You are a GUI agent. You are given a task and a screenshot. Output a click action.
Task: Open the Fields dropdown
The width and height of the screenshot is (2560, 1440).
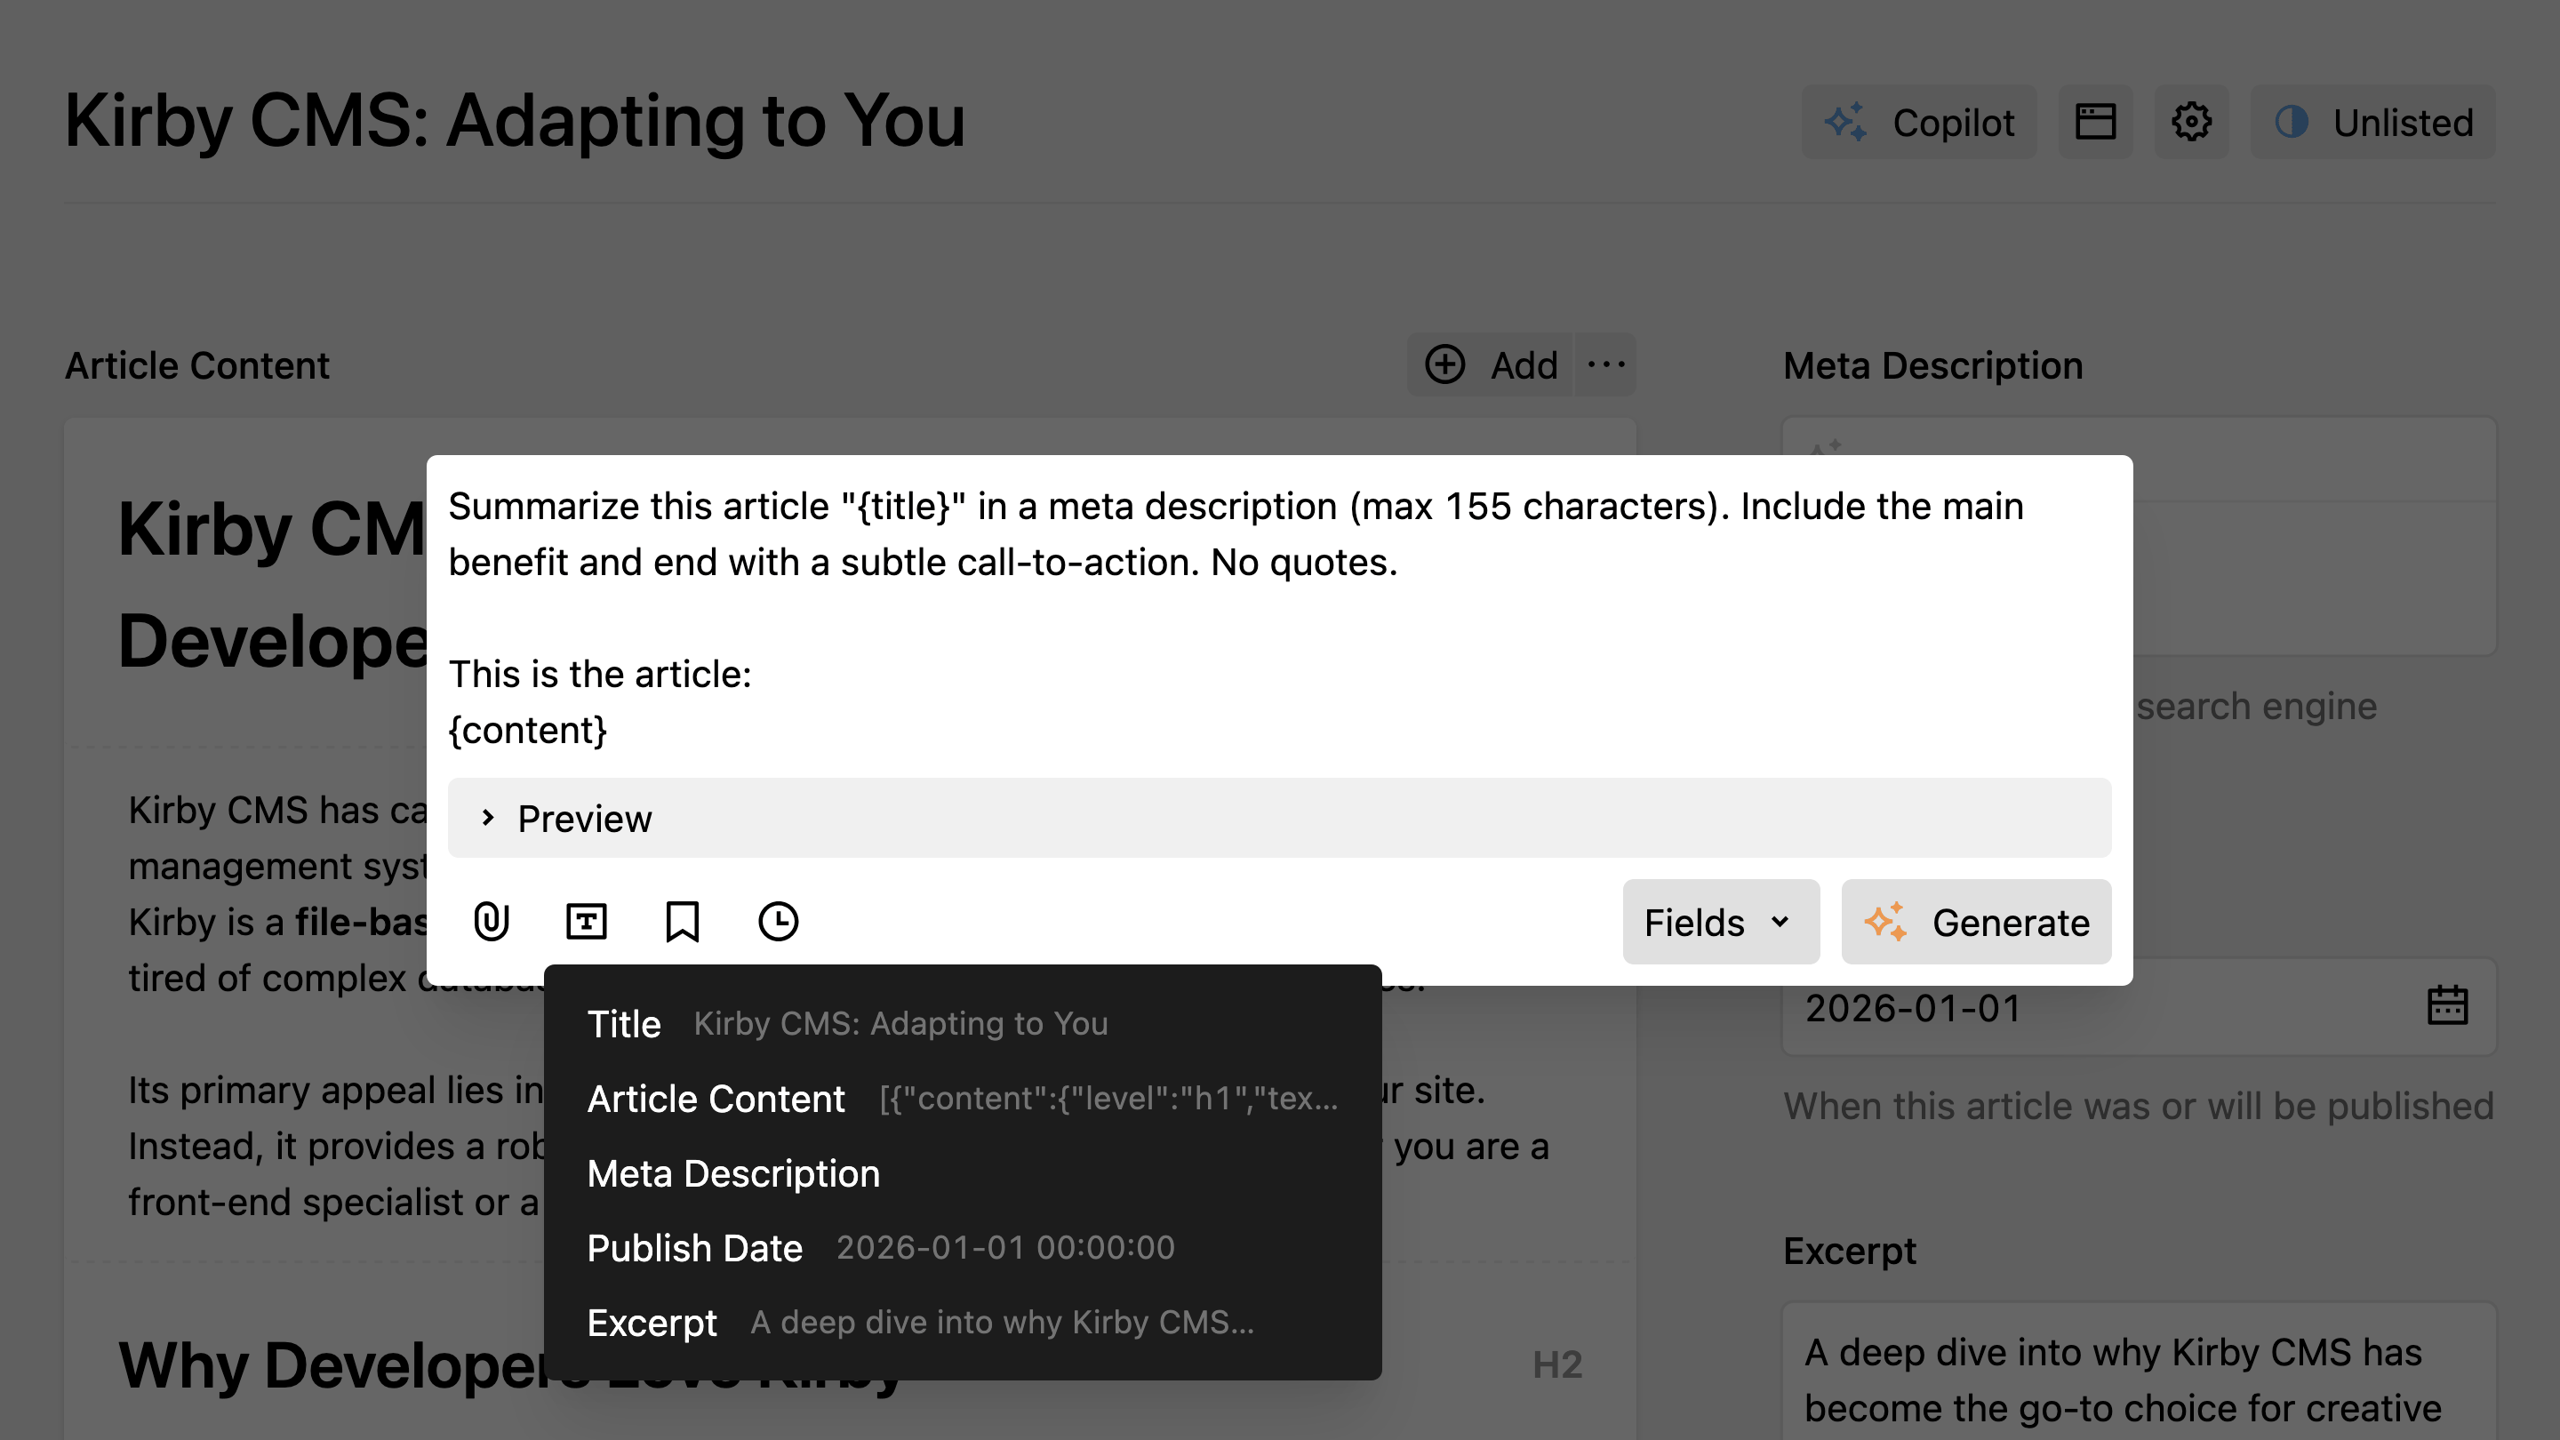1720,921
